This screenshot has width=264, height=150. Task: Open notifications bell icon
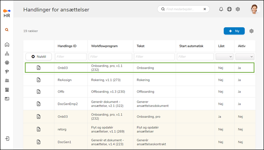pyautogui.click(x=221, y=9)
